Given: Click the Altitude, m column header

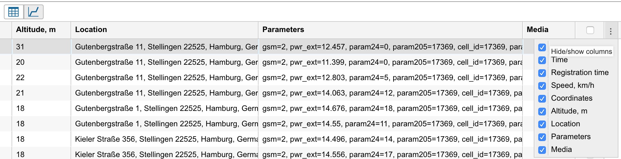Looking at the screenshot, I should 36,30.
